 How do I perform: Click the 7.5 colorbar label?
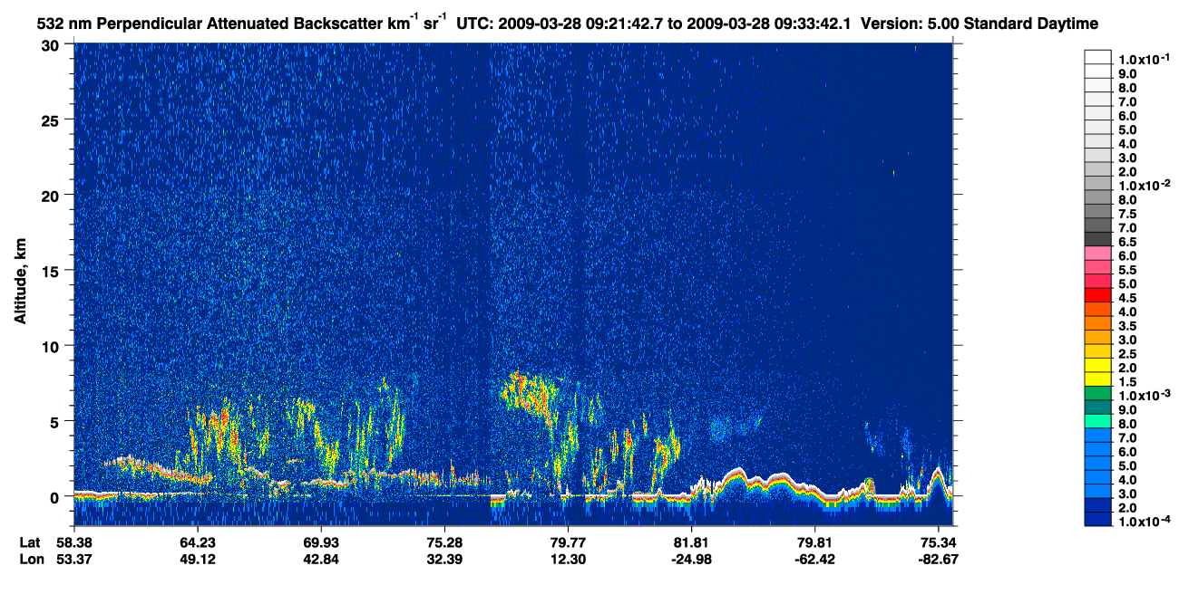click(x=1127, y=214)
